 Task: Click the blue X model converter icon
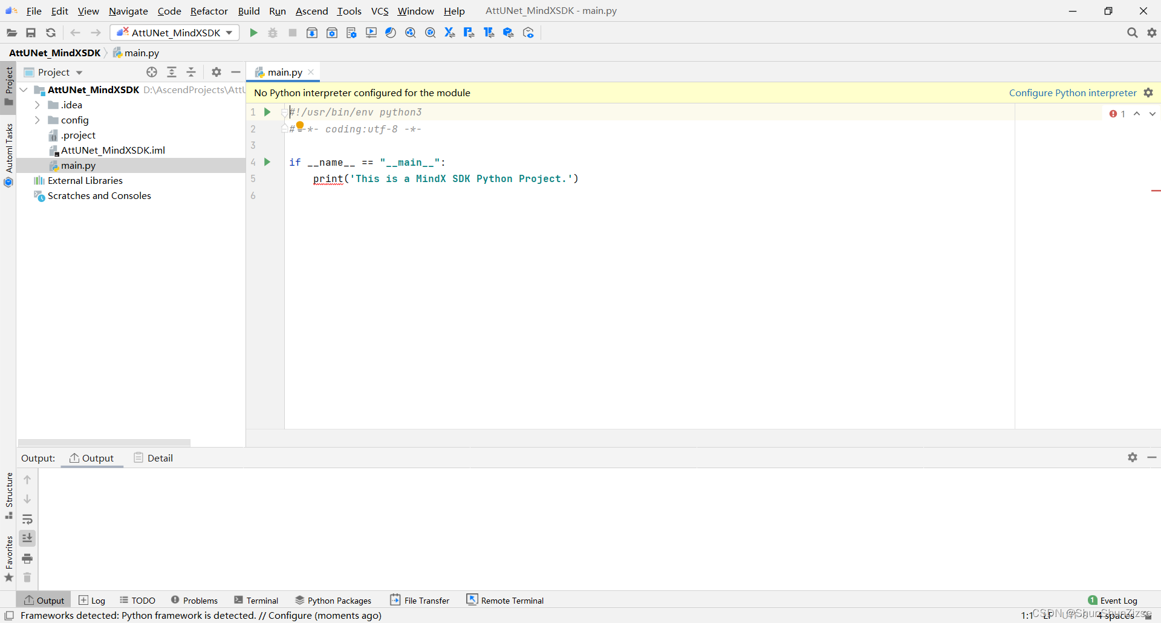pos(449,33)
